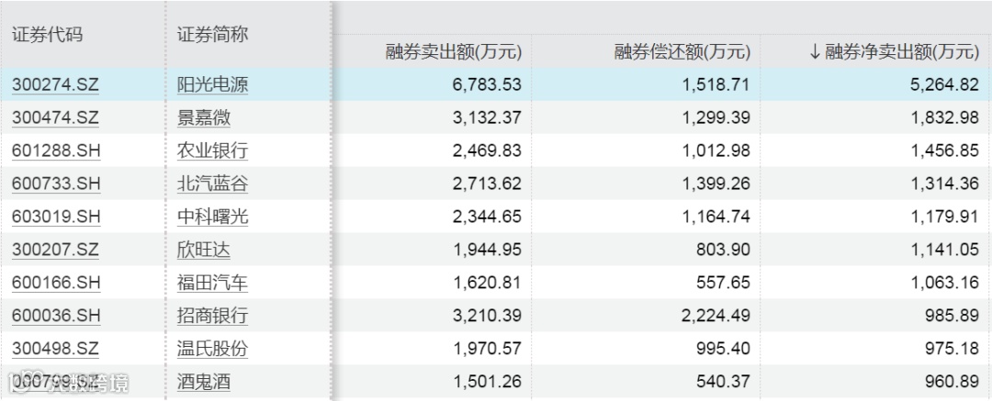This screenshot has width=992, height=401.
Task: Open stock code 300498.SZ link
Action: (56, 349)
